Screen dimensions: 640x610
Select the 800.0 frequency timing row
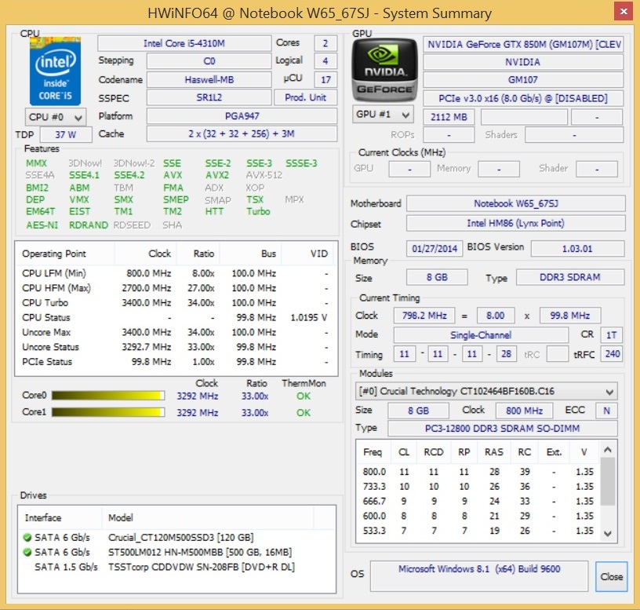[478, 472]
